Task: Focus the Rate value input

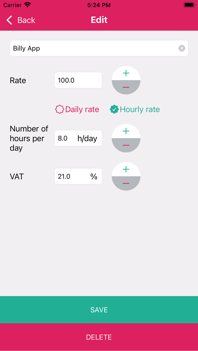Action: click(78, 80)
